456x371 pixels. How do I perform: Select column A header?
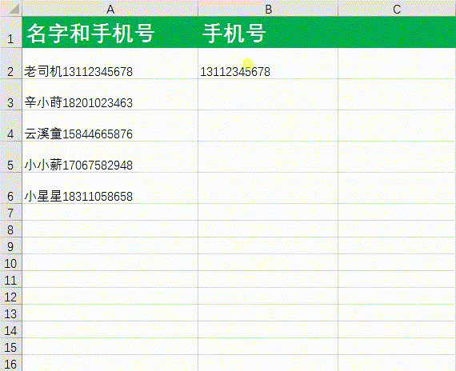point(110,8)
